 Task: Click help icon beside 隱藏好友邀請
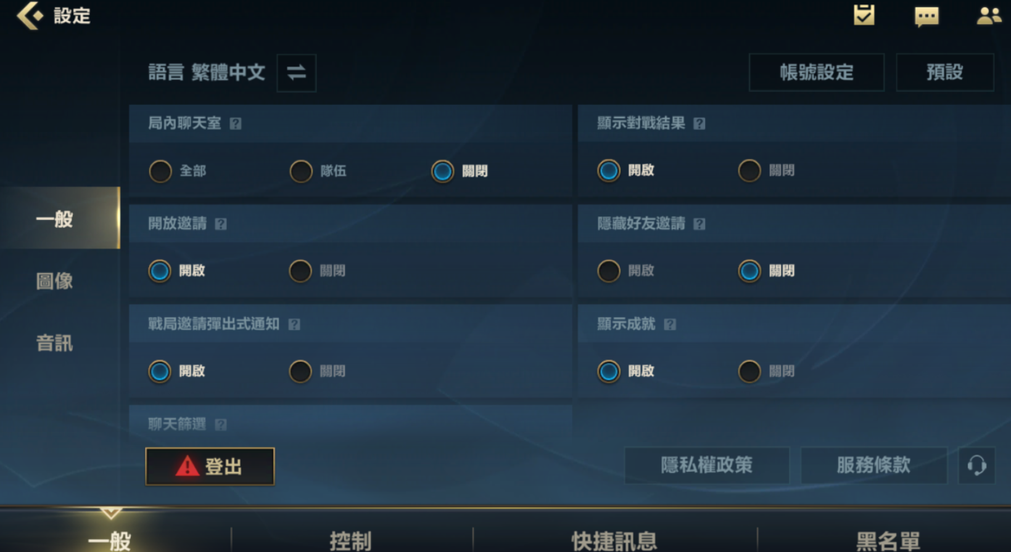[x=699, y=224]
